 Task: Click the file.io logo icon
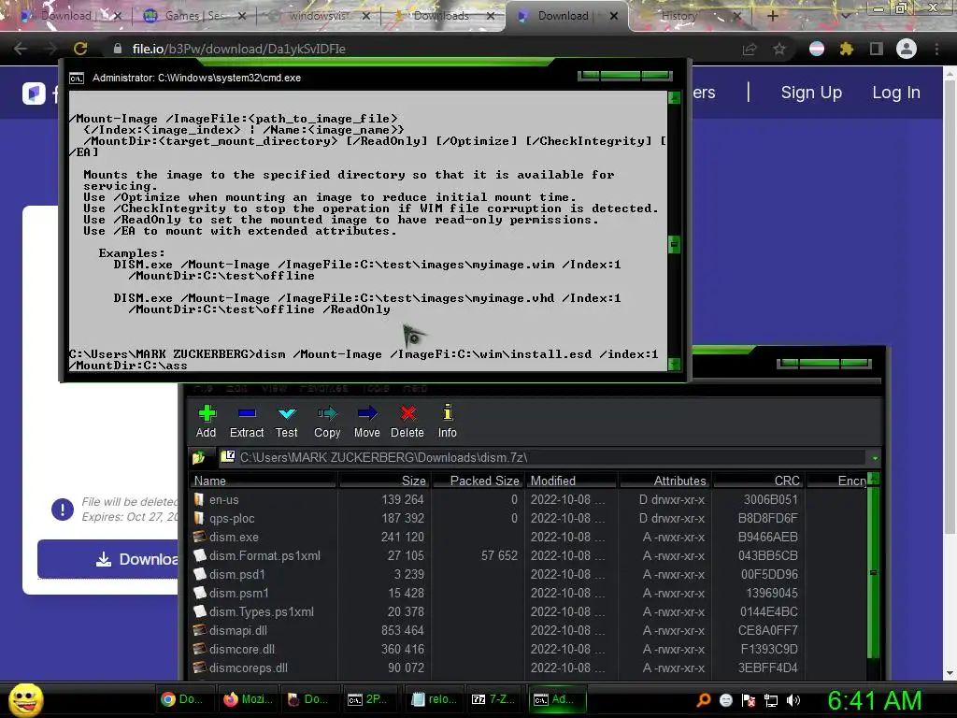[35, 93]
